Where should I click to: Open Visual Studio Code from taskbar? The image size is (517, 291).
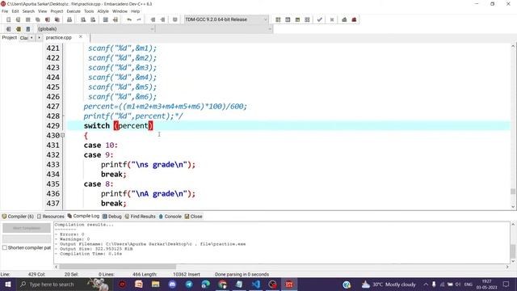point(256,284)
